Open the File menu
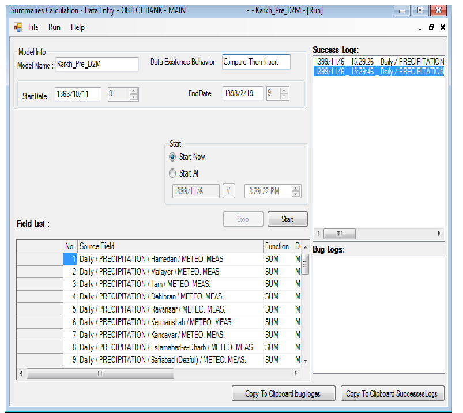 tap(33, 27)
